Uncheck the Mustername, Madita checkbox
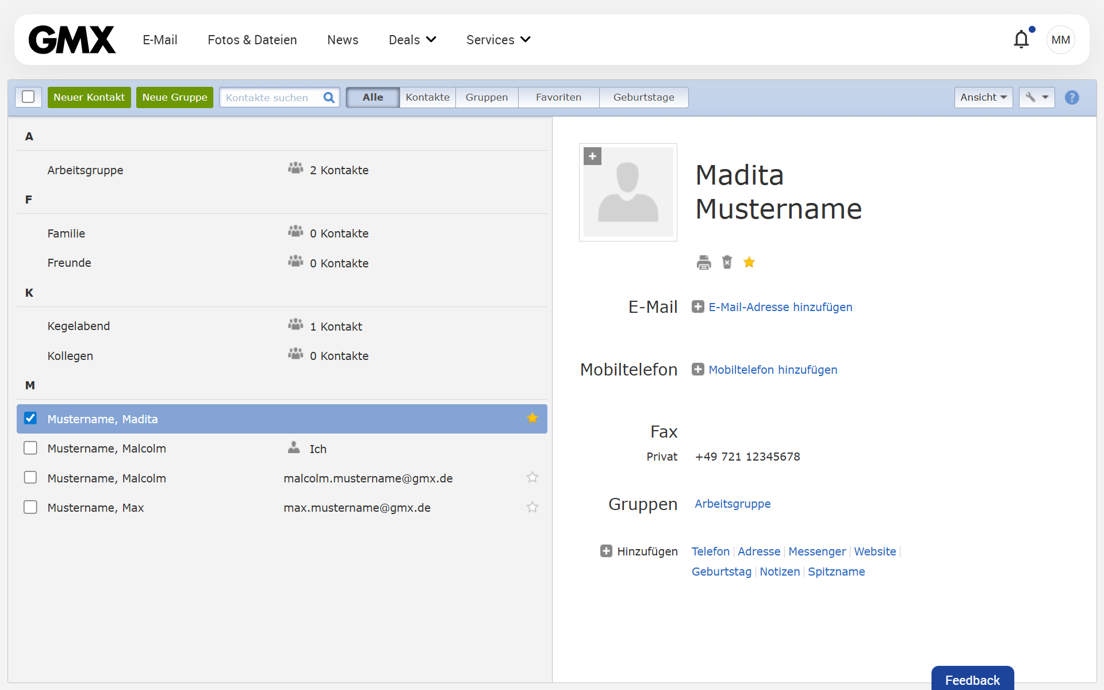The image size is (1104, 690). click(x=30, y=418)
